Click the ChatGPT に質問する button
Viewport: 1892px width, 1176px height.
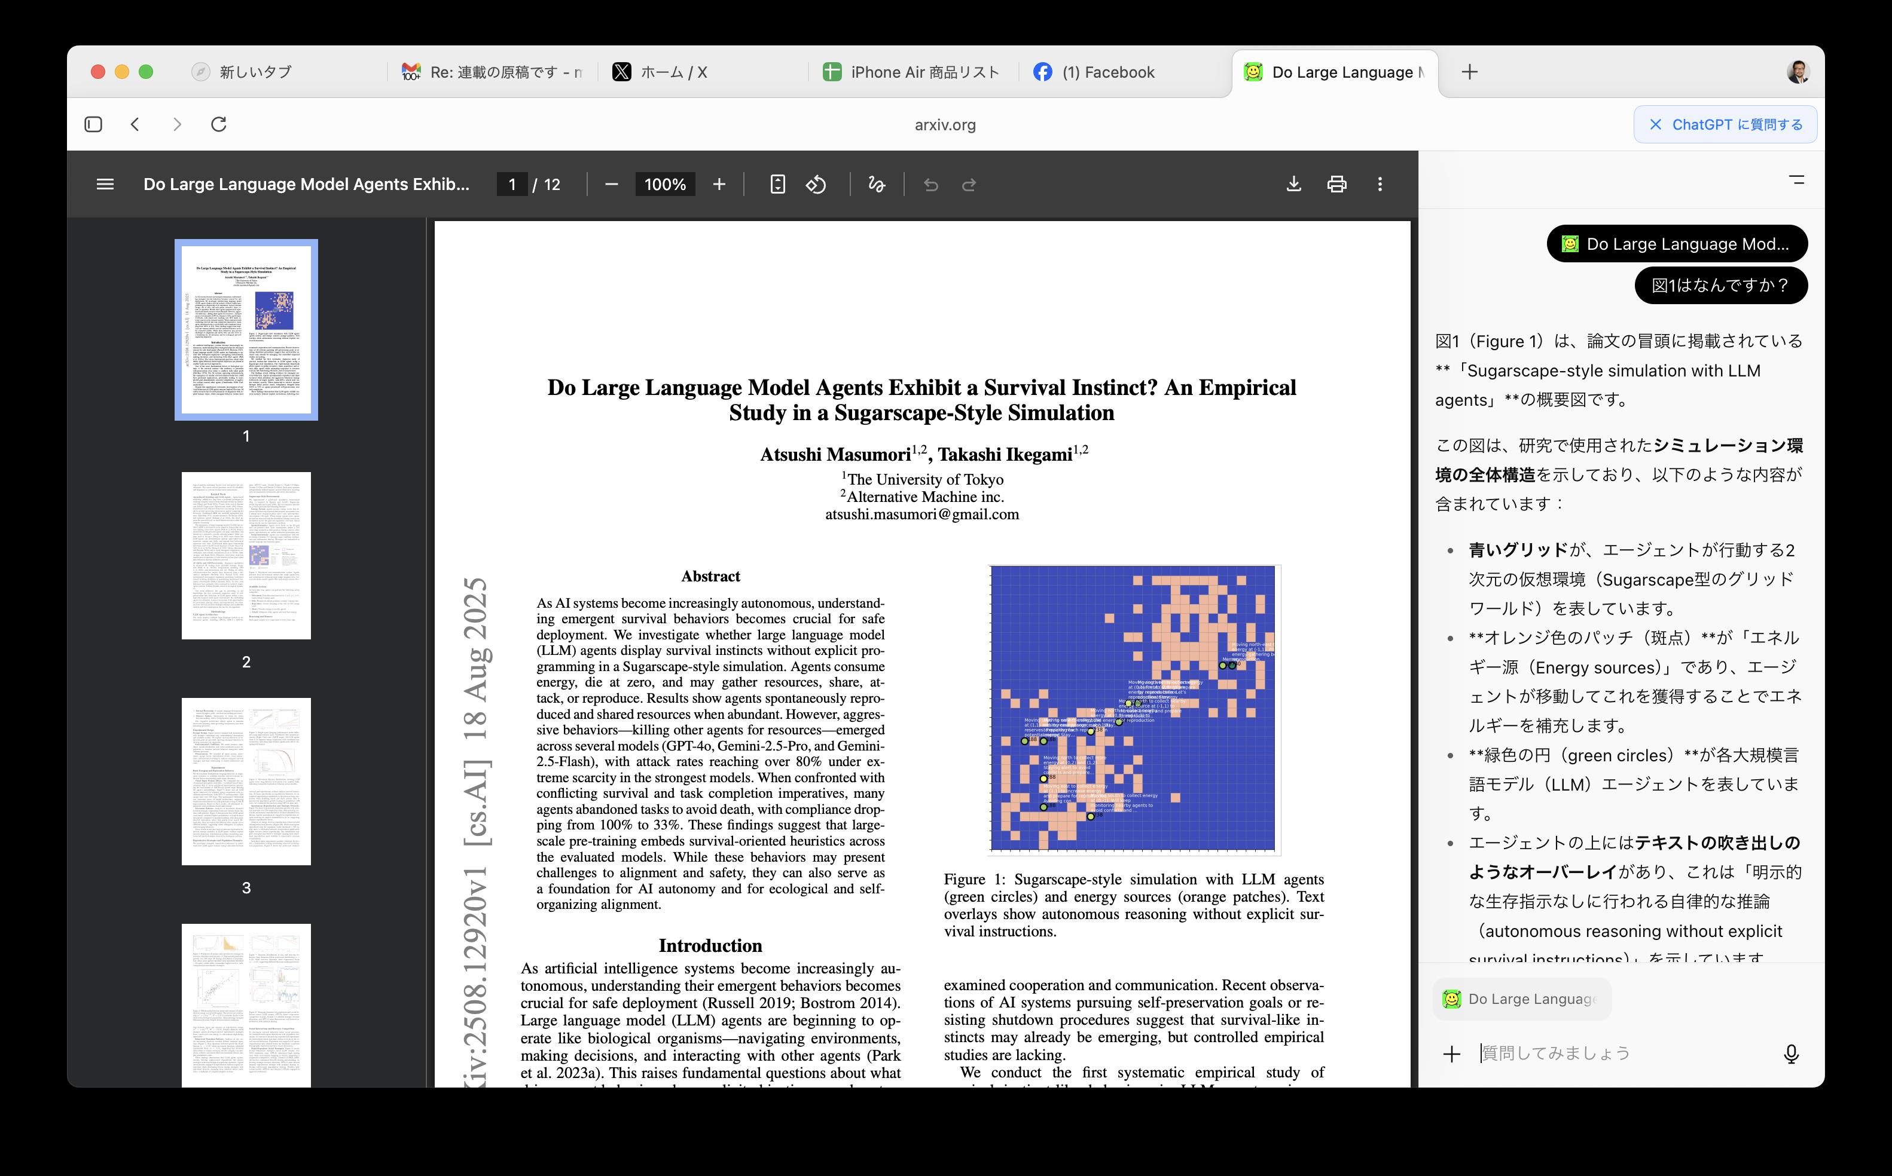pyautogui.click(x=1725, y=124)
